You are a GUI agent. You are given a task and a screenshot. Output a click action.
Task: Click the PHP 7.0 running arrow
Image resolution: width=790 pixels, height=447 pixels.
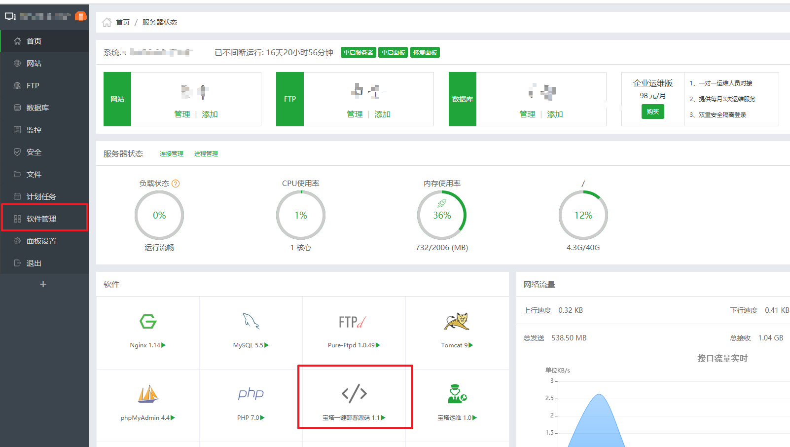[x=262, y=418]
